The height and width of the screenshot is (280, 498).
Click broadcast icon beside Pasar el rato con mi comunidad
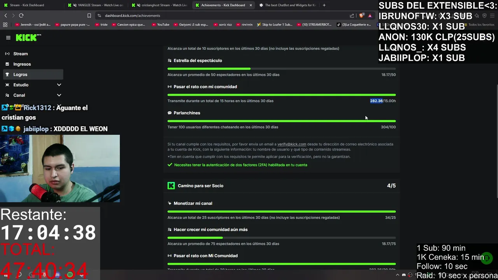[x=170, y=87]
